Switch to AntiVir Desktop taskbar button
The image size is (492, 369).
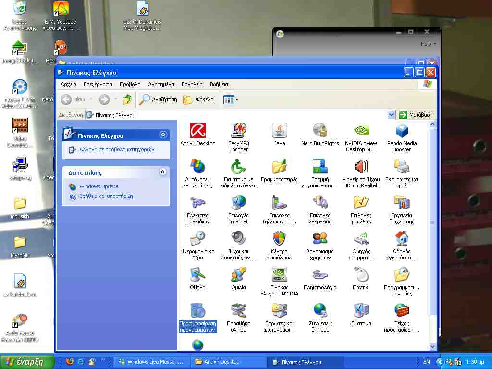click(x=228, y=362)
